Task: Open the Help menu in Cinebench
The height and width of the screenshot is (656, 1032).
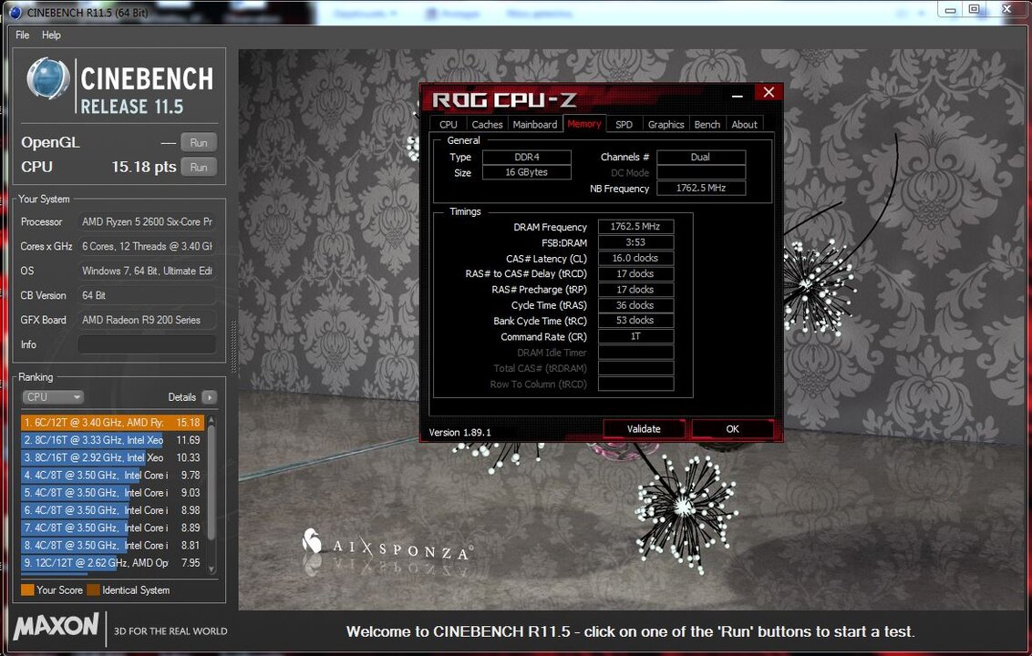Action: point(51,35)
